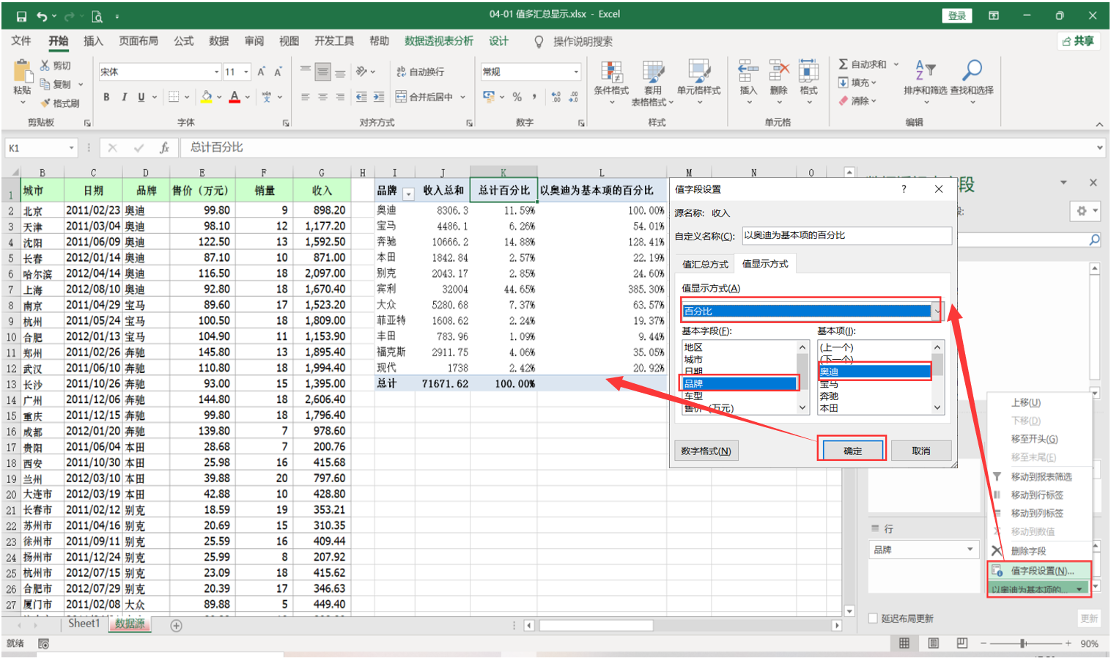Expand the 值显示方式 百分比 combo box
Screen dimensions: 1111x661
click(x=937, y=311)
